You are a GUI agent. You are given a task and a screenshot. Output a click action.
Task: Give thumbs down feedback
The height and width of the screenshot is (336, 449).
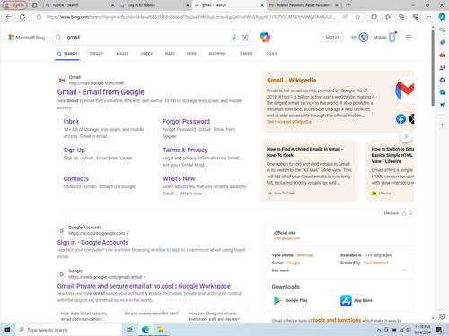410,213
